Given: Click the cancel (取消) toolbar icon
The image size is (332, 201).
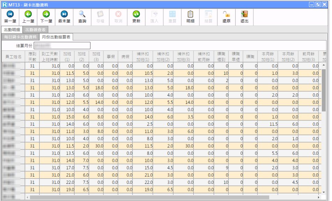Looking at the screenshot, I should (x=118, y=17).
